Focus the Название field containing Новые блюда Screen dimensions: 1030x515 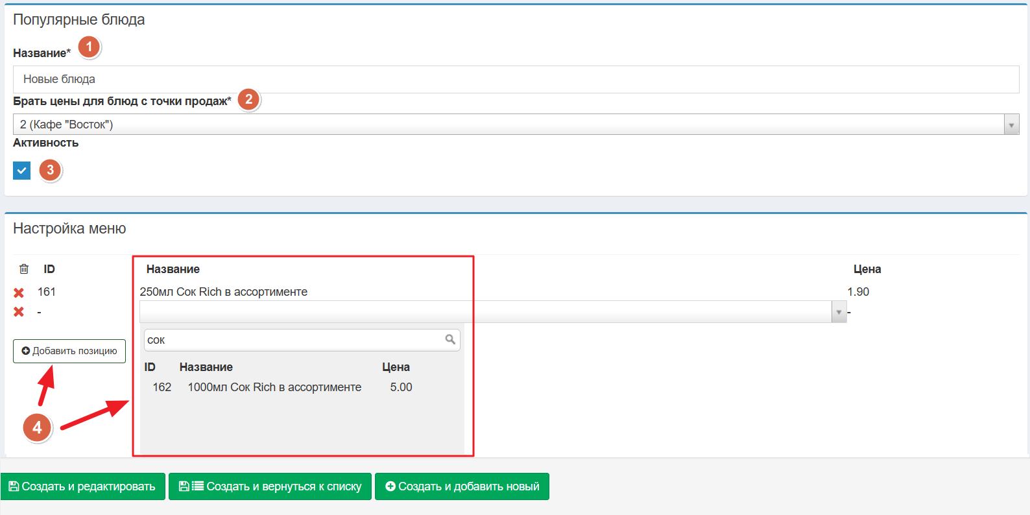[516, 79]
